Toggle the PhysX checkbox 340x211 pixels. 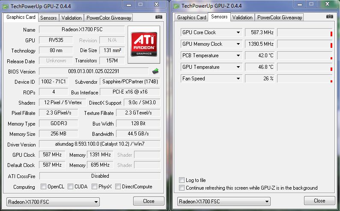94,187
